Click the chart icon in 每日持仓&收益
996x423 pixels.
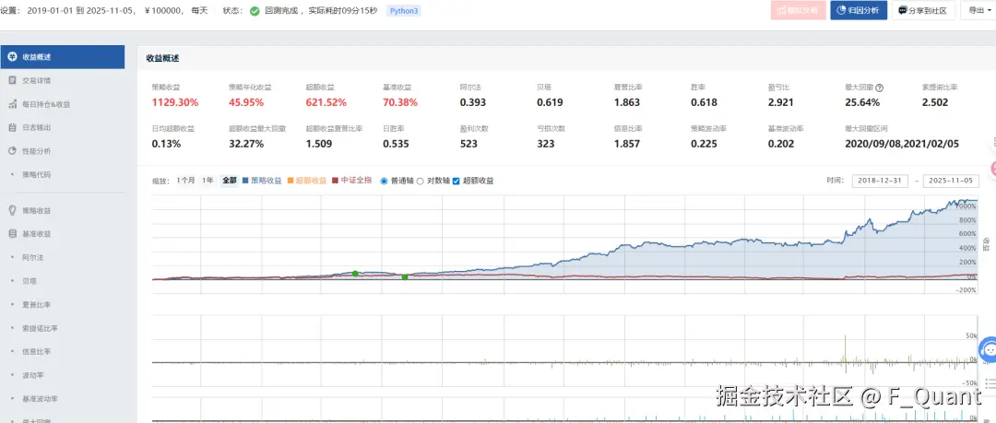point(12,104)
